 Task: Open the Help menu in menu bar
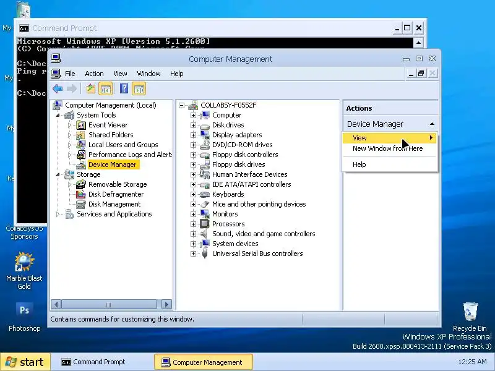tap(177, 74)
